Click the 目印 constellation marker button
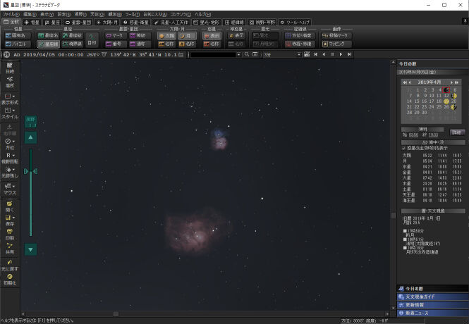The width and height of the screenshot is (469, 324). (92, 39)
